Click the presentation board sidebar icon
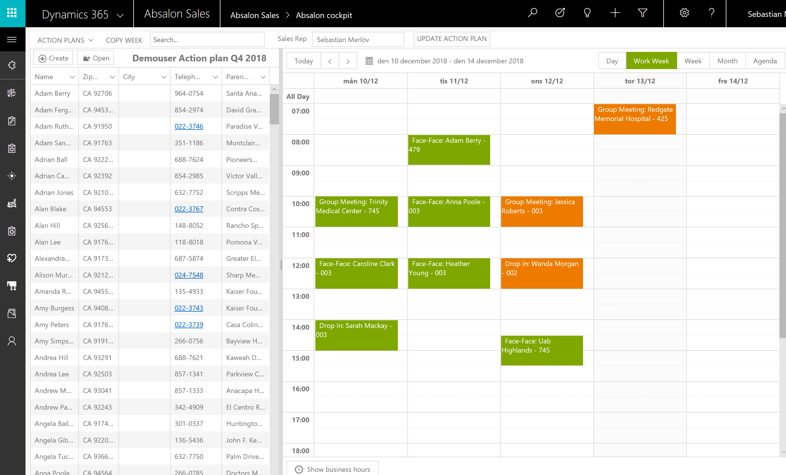 pyautogui.click(x=12, y=286)
